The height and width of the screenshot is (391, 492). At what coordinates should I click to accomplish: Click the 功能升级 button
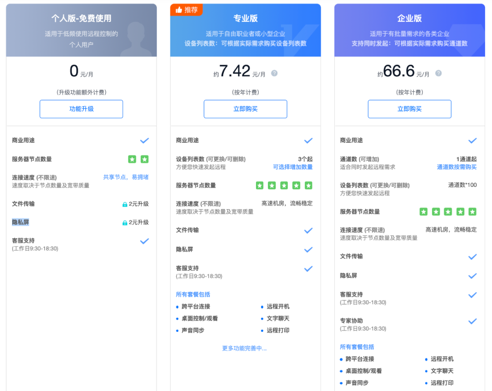(81, 109)
